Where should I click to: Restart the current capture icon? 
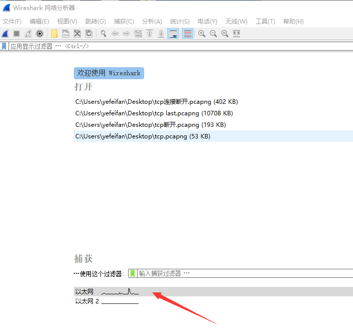pyautogui.click(x=28, y=34)
